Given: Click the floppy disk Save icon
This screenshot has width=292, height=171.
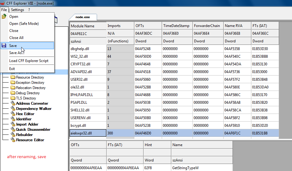Looking at the screenshot, I should coord(4,45).
